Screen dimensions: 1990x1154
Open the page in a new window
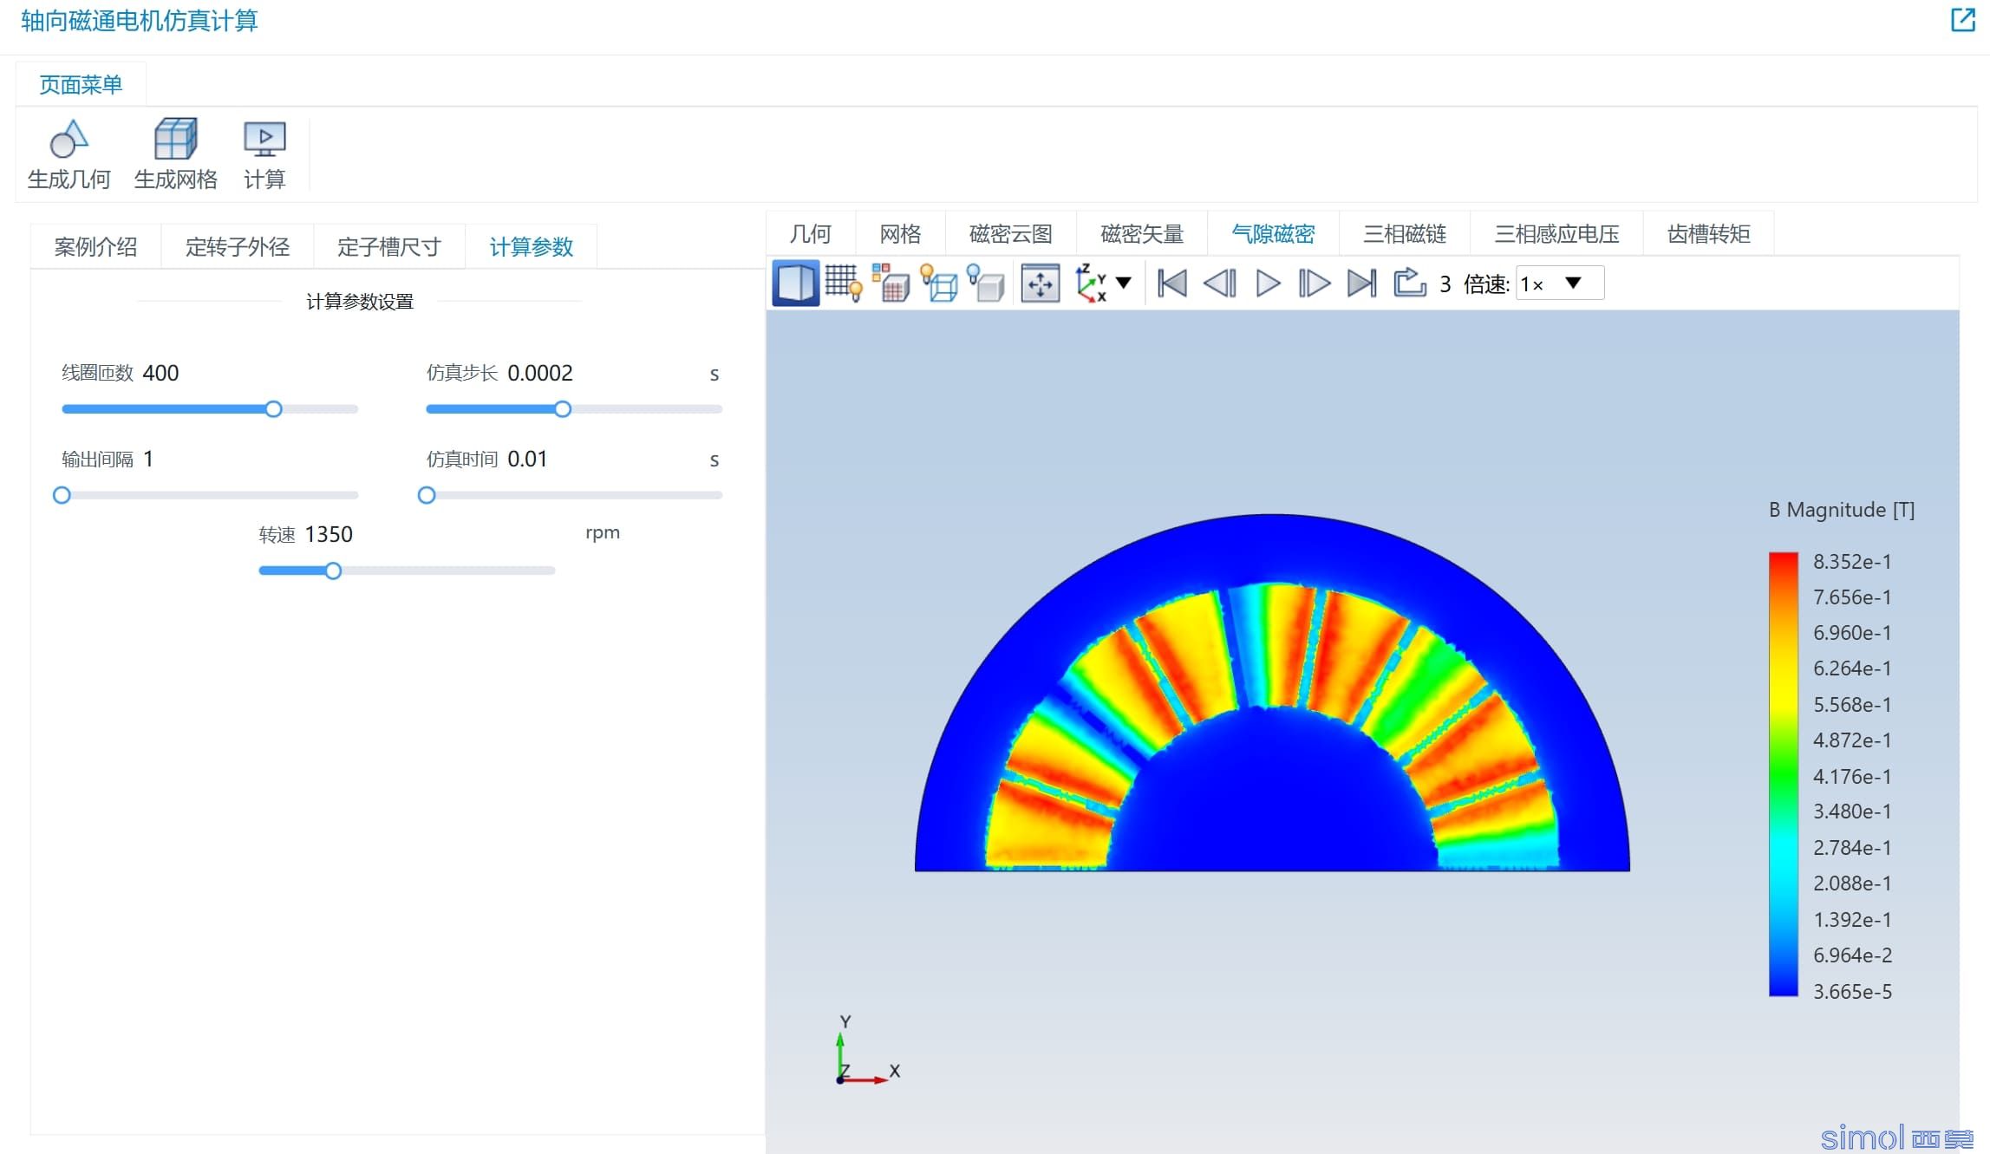coord(1962,20)
